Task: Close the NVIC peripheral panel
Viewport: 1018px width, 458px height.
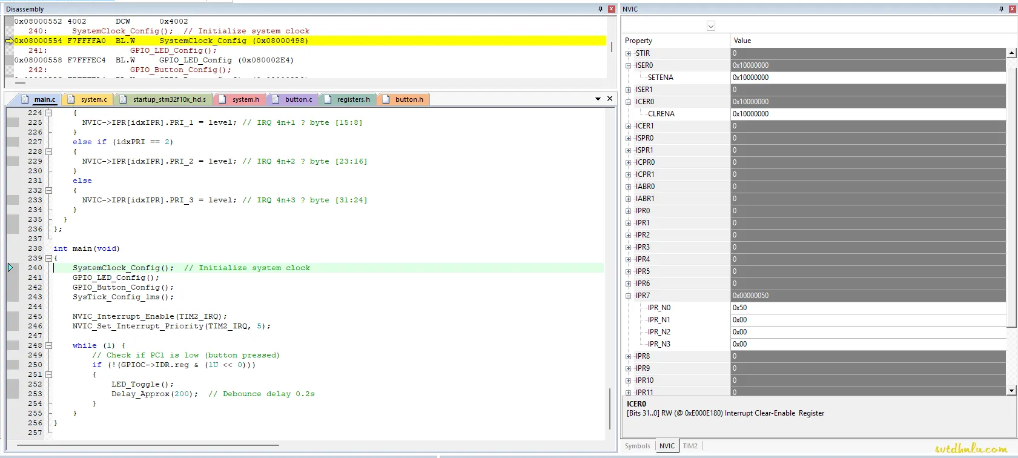Action: point(1012,9)
